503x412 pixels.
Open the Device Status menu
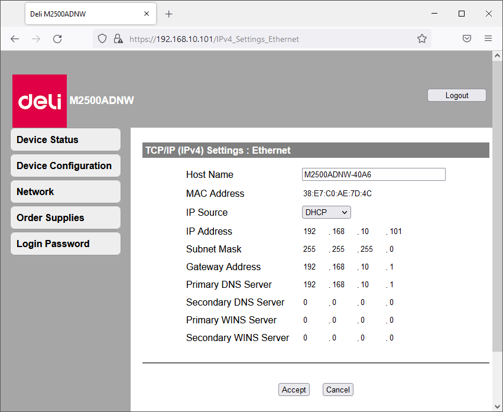65,140
